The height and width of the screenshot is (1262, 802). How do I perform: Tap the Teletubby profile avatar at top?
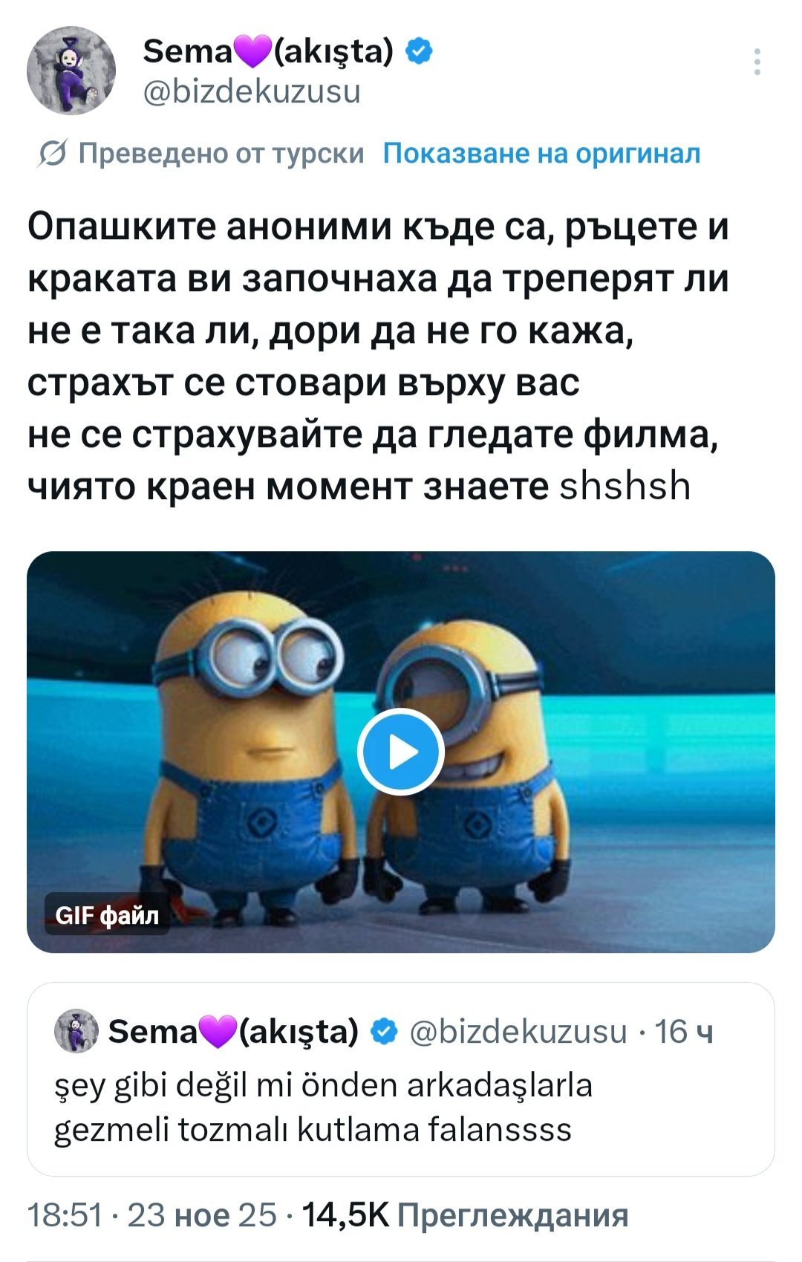pos(71,71)
